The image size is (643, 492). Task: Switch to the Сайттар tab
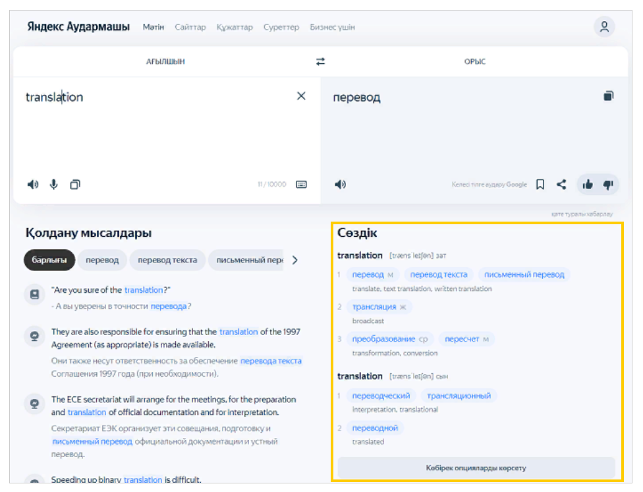[190, 28]
